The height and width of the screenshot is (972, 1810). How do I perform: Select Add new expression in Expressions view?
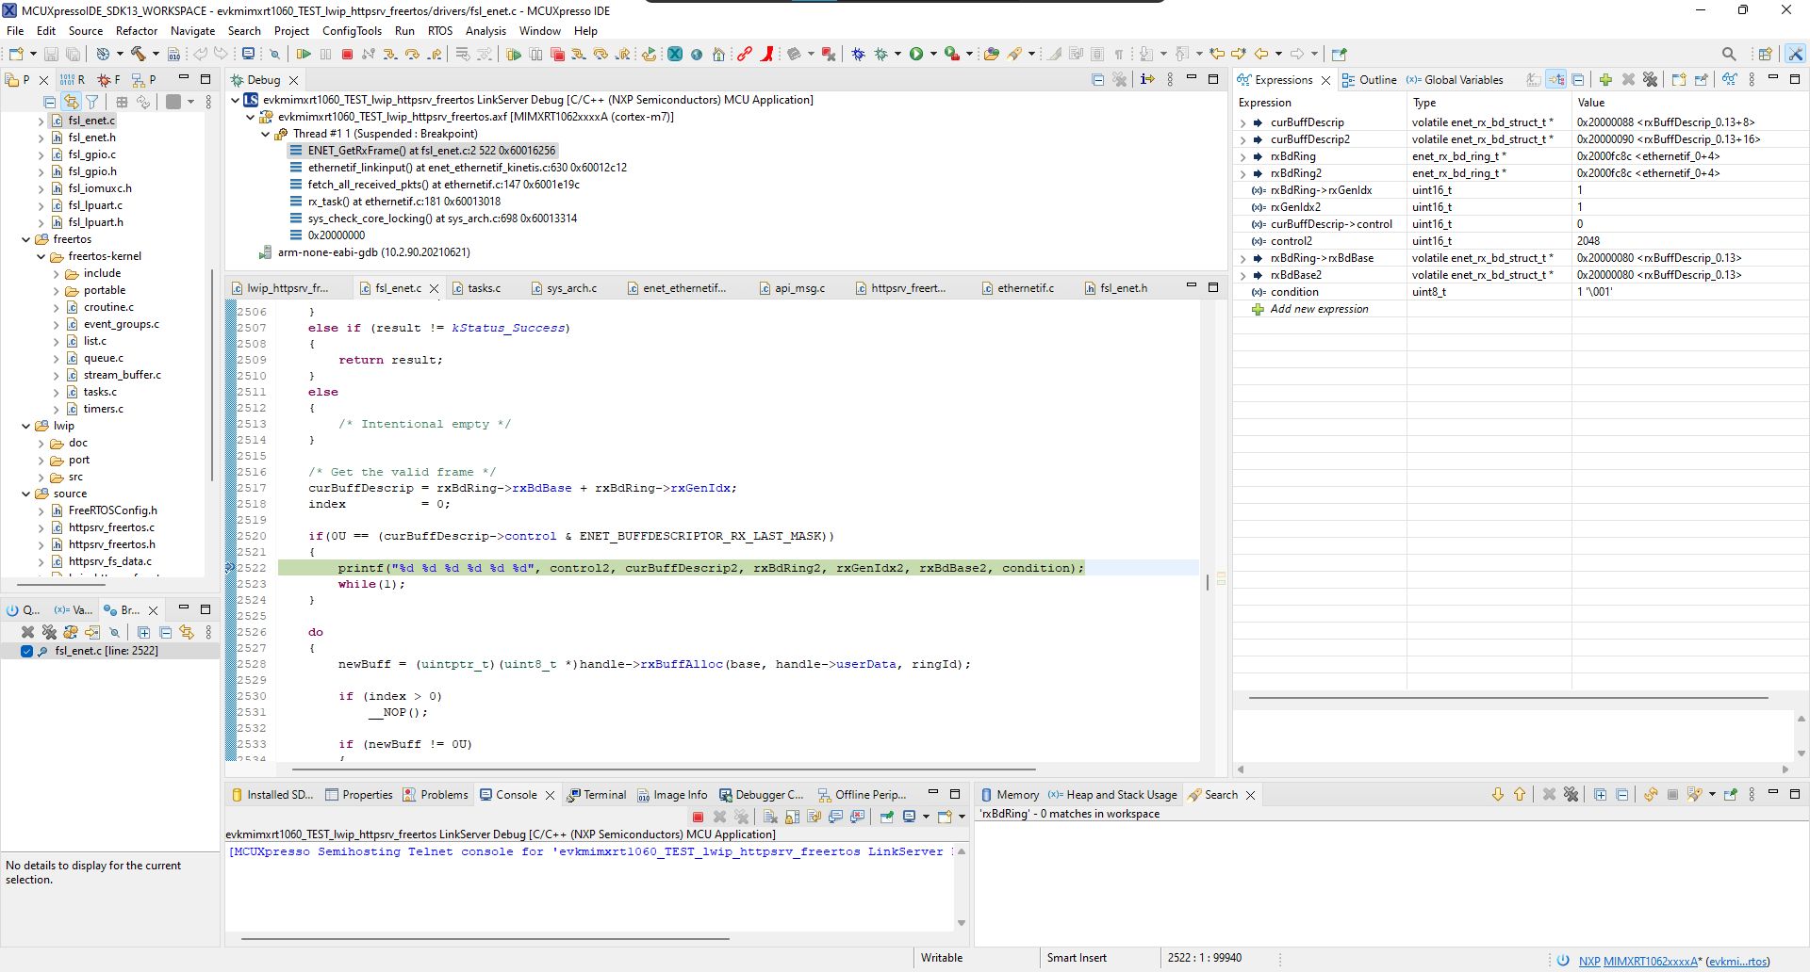(1319, 308)
